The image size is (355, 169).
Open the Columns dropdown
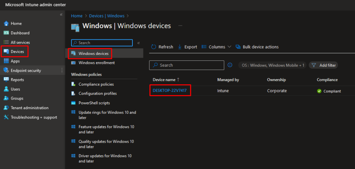(x=216, y=47)
